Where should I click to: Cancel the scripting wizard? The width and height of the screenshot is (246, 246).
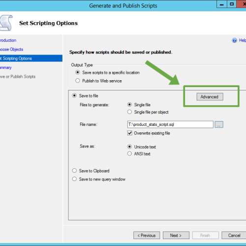click(234, 235)
